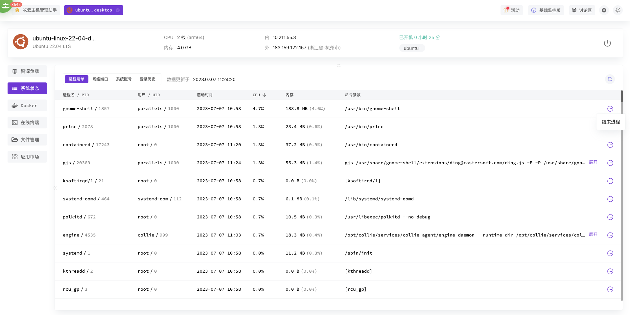Open 应用市场 in sidebar
Screen dimensions: 630x315
point(27,157)
